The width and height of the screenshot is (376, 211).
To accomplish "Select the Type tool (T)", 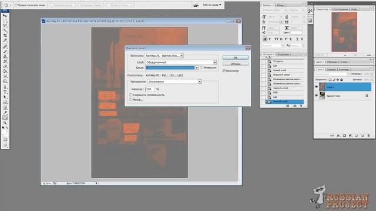I will (x=5, y=92).
